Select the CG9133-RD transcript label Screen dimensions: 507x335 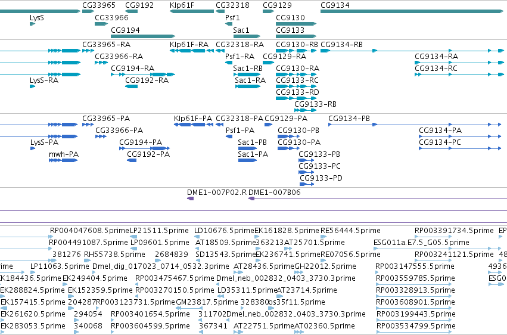pyautogui.click(x=297, y=92)
